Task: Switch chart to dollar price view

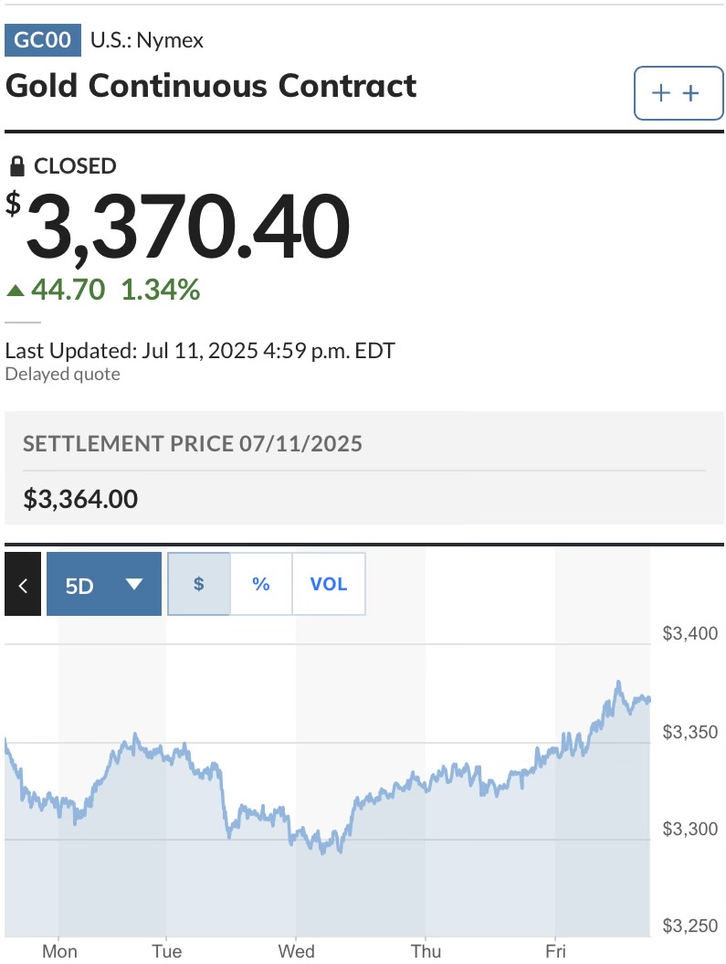Action: tap(199, 584)
